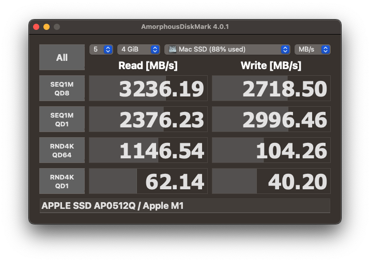Run the RND4K QD1 benchmark
This screenshot has height=262, width=370.
click(x=62, y=181)
